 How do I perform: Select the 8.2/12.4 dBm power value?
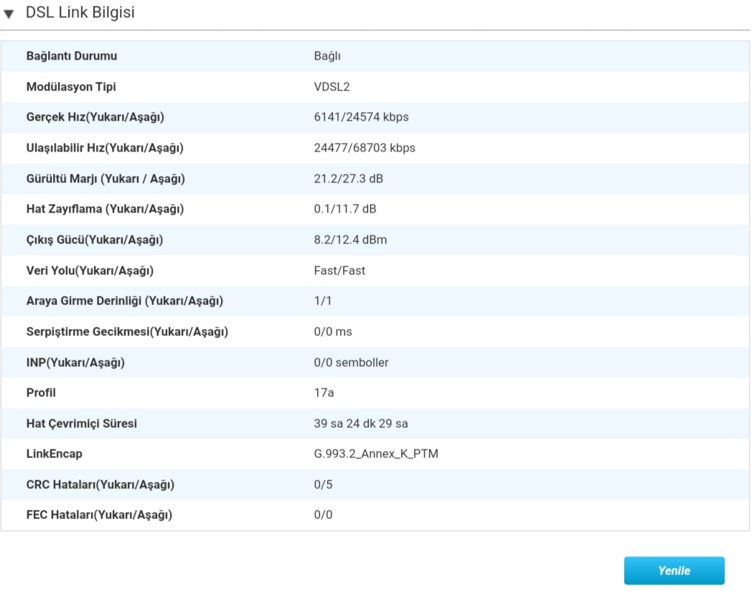point(350,240)
